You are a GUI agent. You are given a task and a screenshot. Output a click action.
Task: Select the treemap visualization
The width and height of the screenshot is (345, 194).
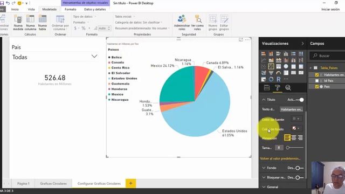coord(278,66)
